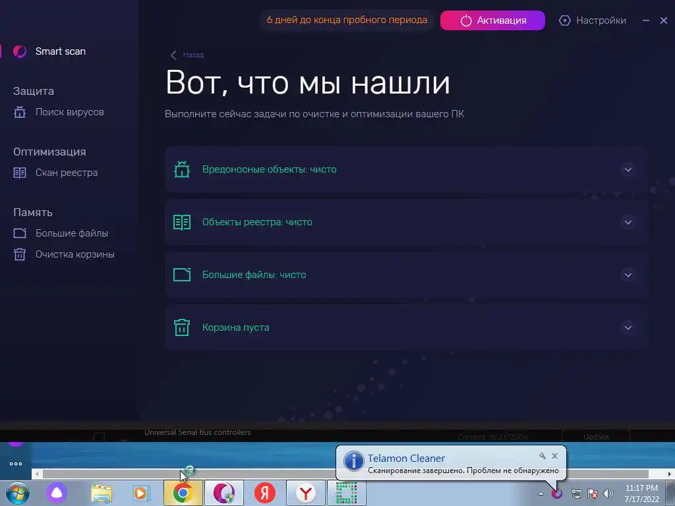Close the Telamon Cleaner notification balloon
Viewport: 675px width, 506px height.
(x=554, y=456)
